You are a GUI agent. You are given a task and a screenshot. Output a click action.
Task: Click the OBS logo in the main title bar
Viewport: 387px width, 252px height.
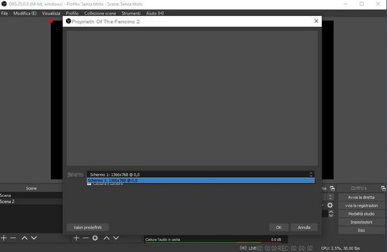click(x=4, y=4)
